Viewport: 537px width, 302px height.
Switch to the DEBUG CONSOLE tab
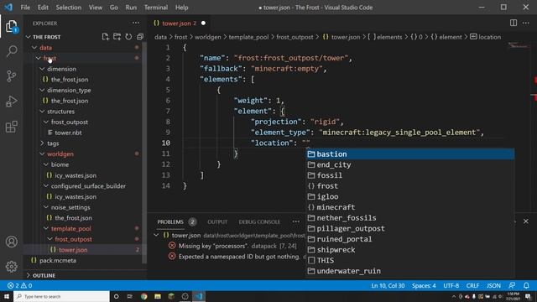tap(259, 221)
